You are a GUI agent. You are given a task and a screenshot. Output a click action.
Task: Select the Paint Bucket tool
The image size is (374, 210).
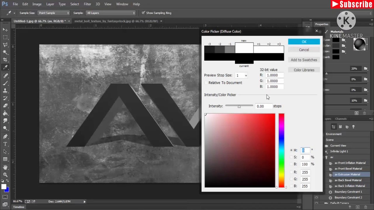[5, 113]
